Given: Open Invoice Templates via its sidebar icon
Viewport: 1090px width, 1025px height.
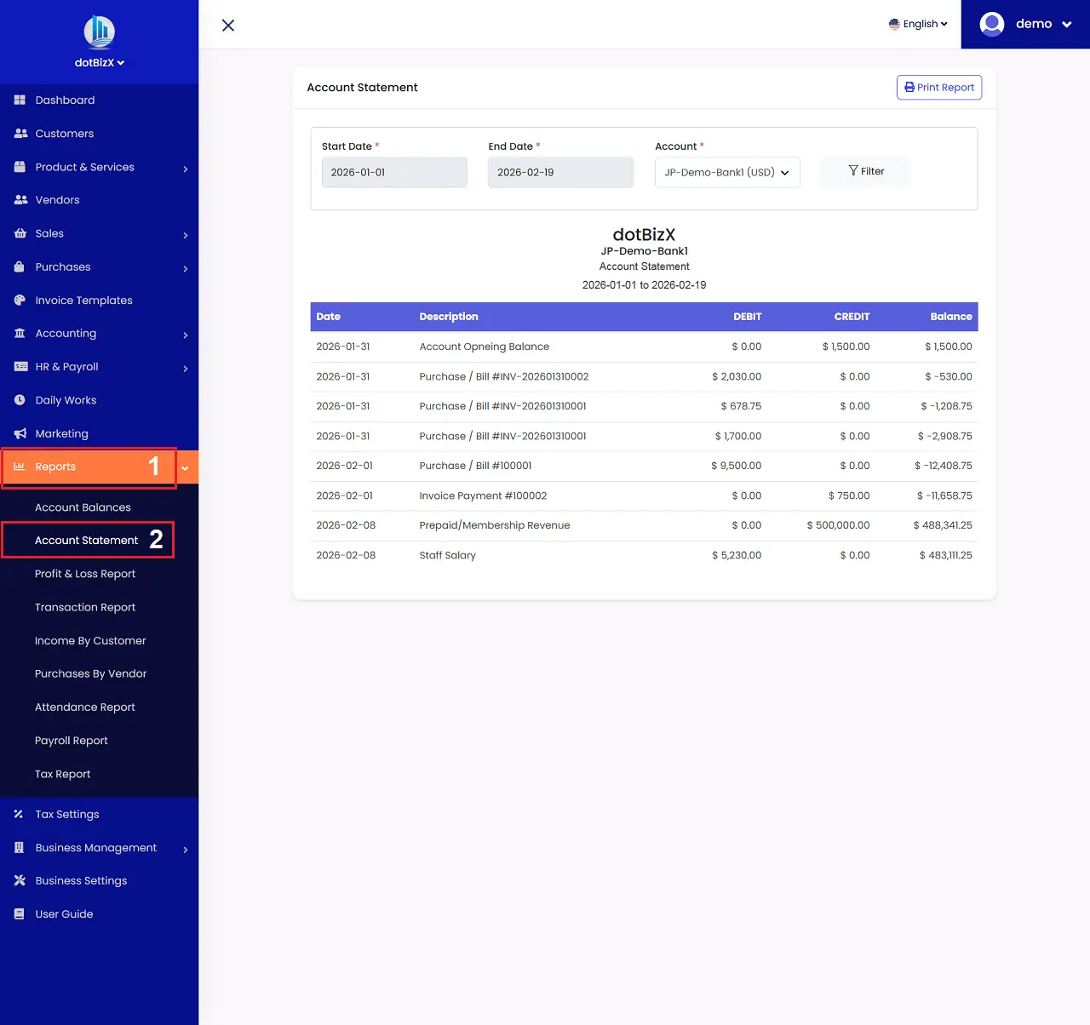Looking at the screenshot, I should coord(19,300).
